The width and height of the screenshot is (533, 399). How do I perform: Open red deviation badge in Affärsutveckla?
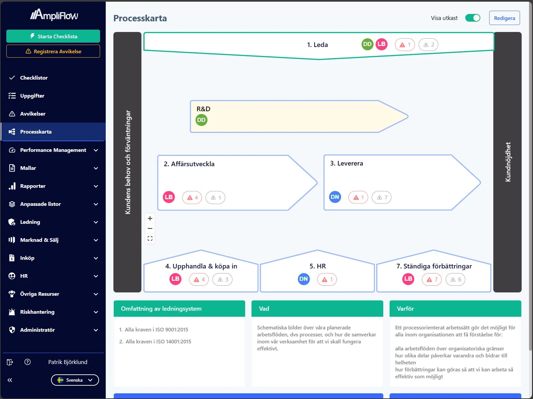[192, 198]
